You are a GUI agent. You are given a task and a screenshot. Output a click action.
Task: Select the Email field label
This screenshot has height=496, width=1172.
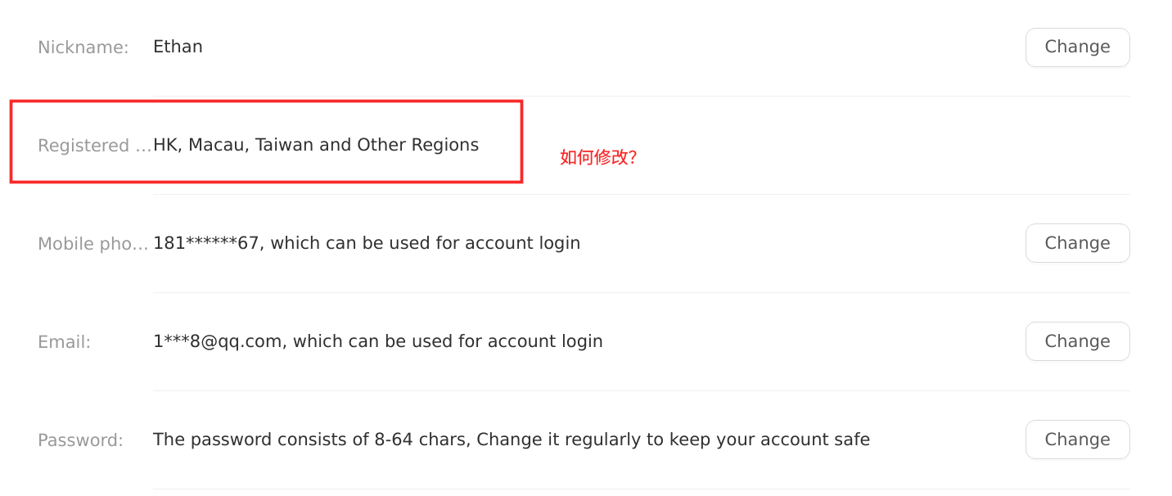click(x=65, y=342)
